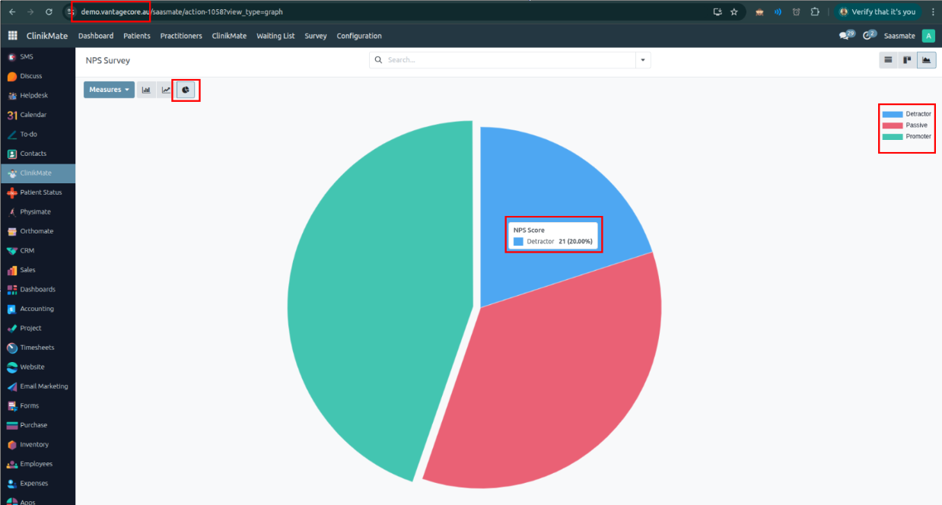Bookmark page with star icon

point(734,12)
